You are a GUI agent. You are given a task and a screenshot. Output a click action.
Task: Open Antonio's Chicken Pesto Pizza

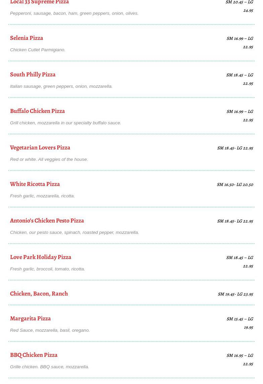(x=47, y=220)
